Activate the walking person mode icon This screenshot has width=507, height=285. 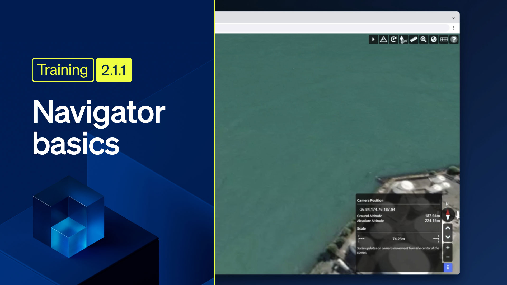click(403, 40)
